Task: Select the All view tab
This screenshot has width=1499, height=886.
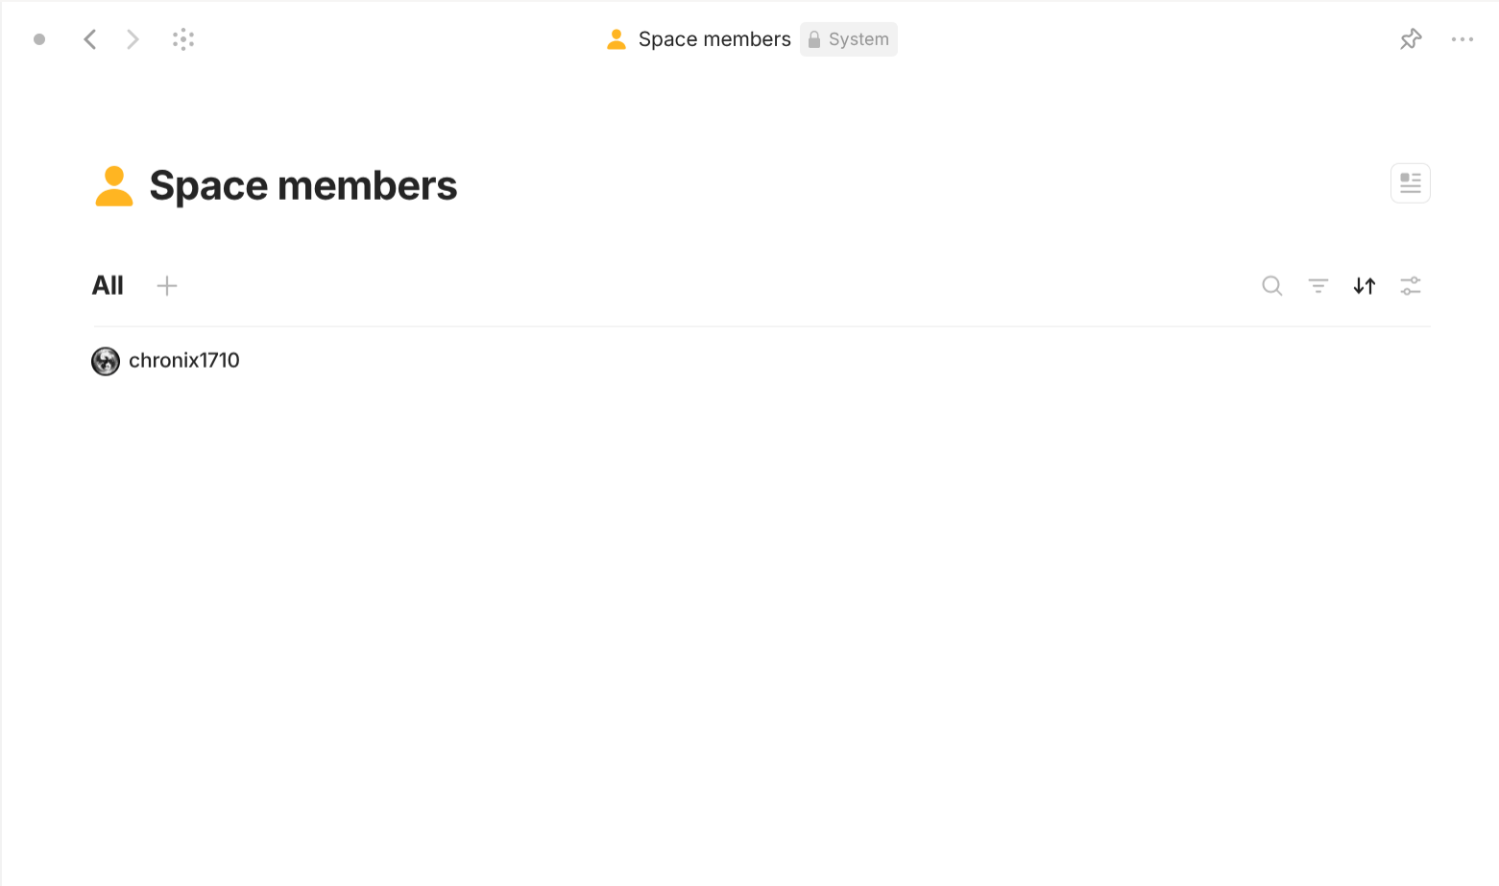Action: (x=108, y=286)
